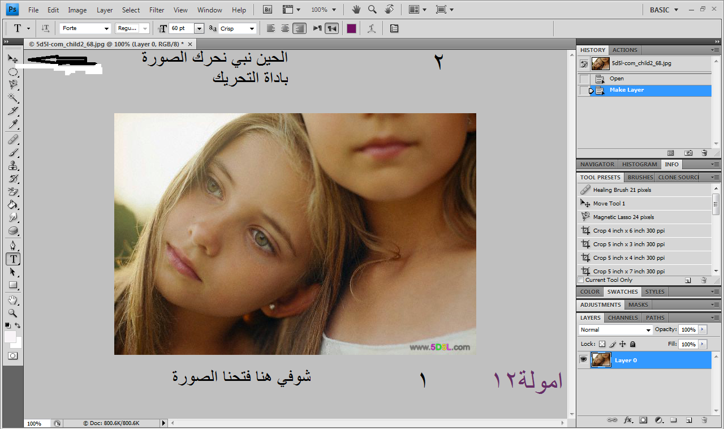Screen dimensions: 724x429
Task: Open the Filter menu
Action: (157, 10)
